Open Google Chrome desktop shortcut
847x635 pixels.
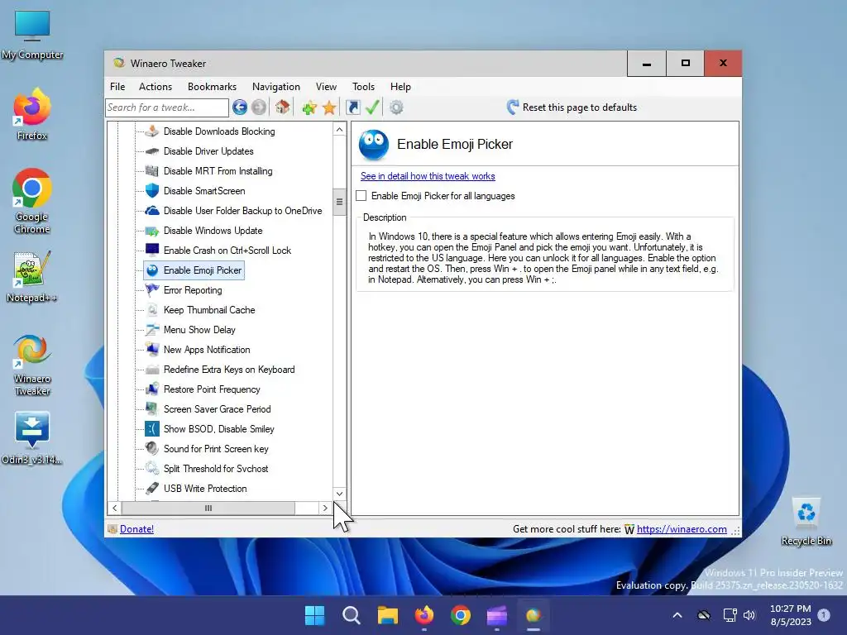pos(32,201)
